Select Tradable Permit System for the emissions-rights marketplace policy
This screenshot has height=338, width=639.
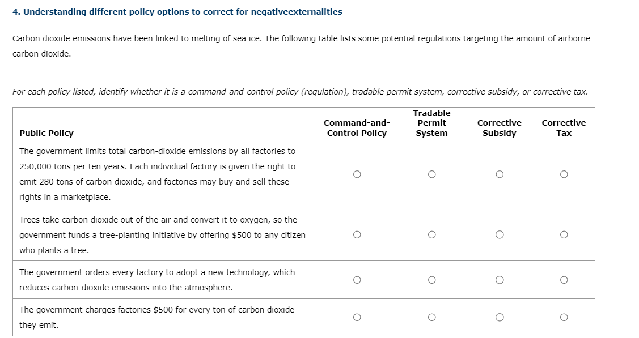[432, 174]
